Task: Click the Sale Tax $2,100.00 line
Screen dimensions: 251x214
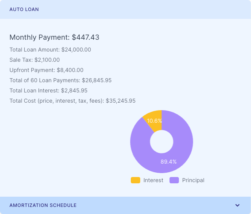Action: [x=35, y=60]
